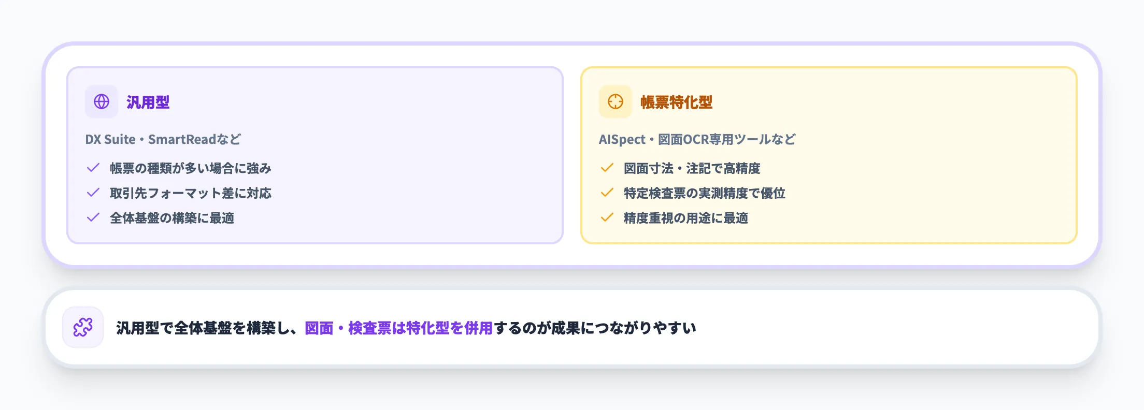Click the highlighted 図面・検査票は特化型を併用 text
1144x410 pixels.
coord(398,328)
